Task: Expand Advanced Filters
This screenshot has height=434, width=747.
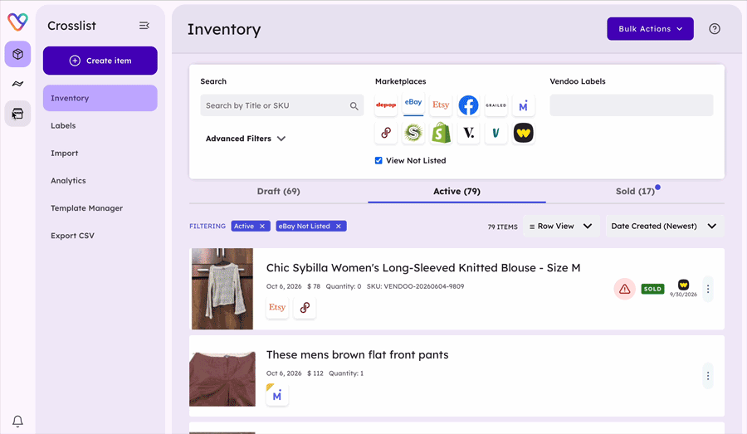Action: click(x=246, y=139)
